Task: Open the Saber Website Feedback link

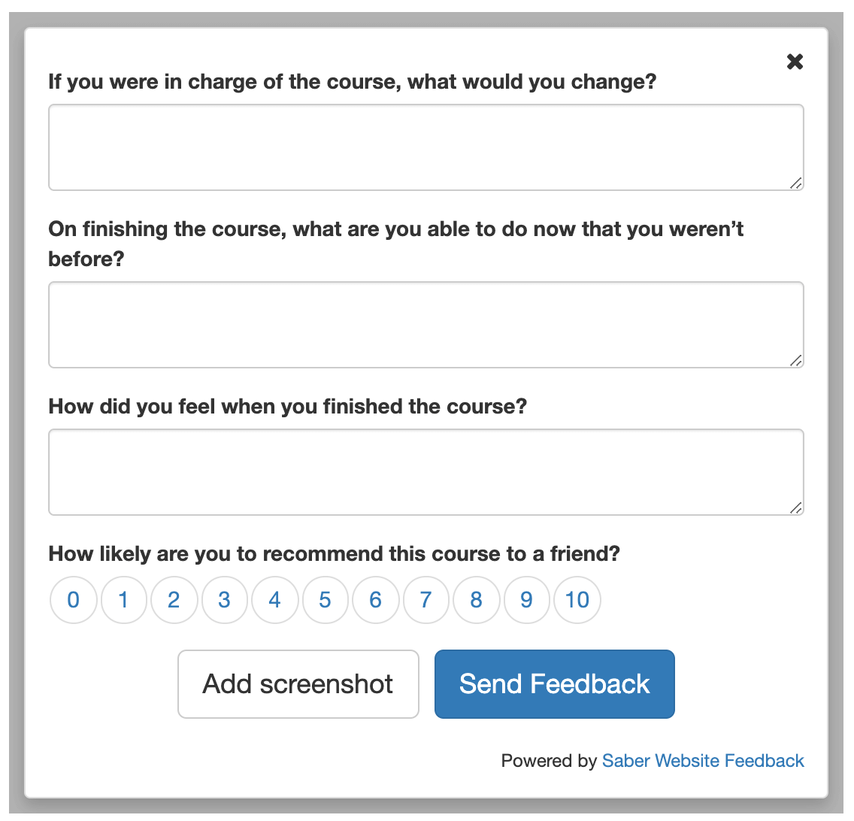Action: click(702, 761)
